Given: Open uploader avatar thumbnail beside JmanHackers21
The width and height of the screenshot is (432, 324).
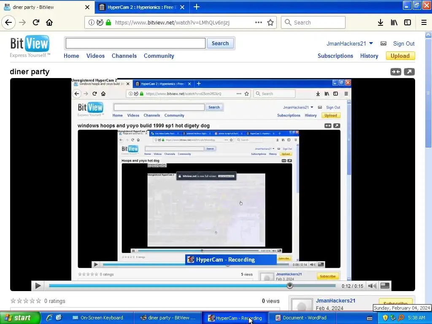Looking at the screenshot, I should click(302, 304).
